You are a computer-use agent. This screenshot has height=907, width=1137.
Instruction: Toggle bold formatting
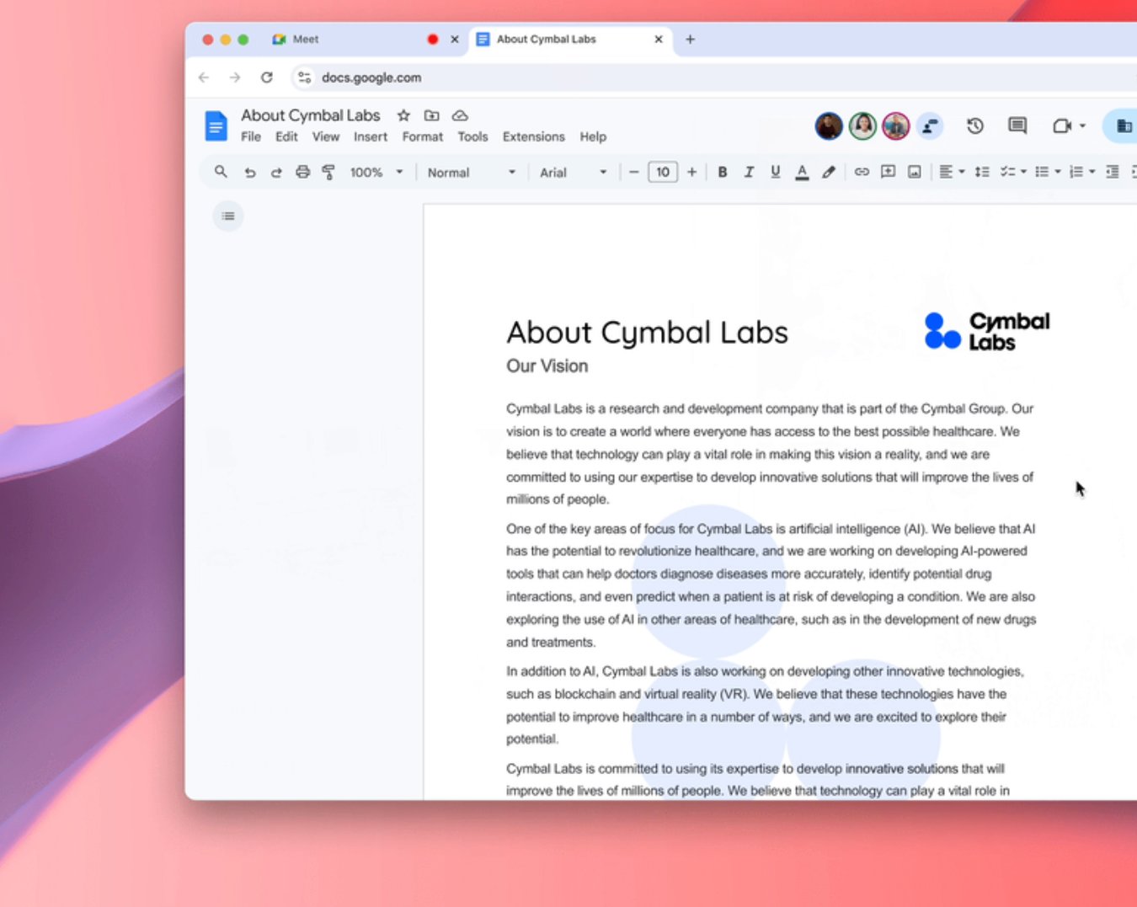pyautogui.click(x=723, y=172)
